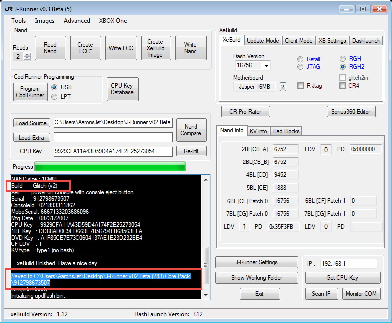Enable the R-Jtag checkbox
This screenshot has width=392, height=323.
click(300, 86)
